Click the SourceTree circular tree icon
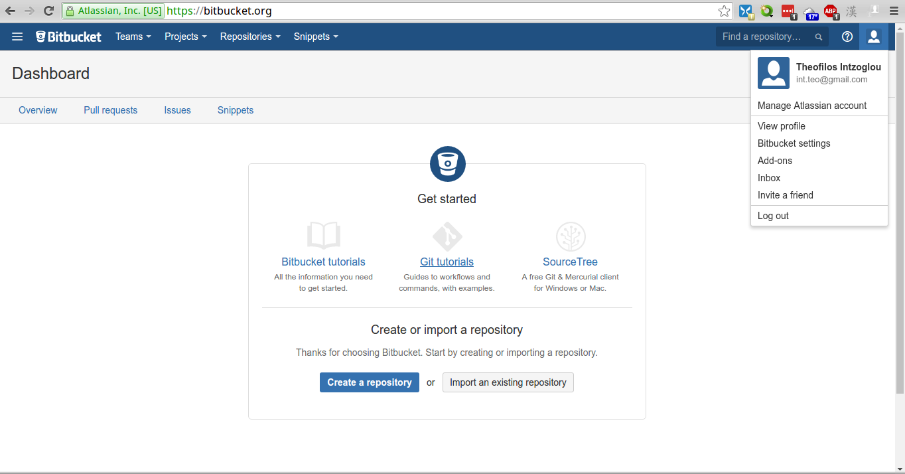The image size is (905, 474). 571,236
